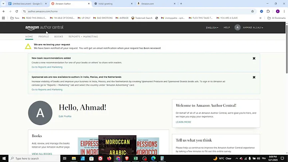Click LEARN MORE in the welcome card
288x162 pixels.
(x=183, y=122)
